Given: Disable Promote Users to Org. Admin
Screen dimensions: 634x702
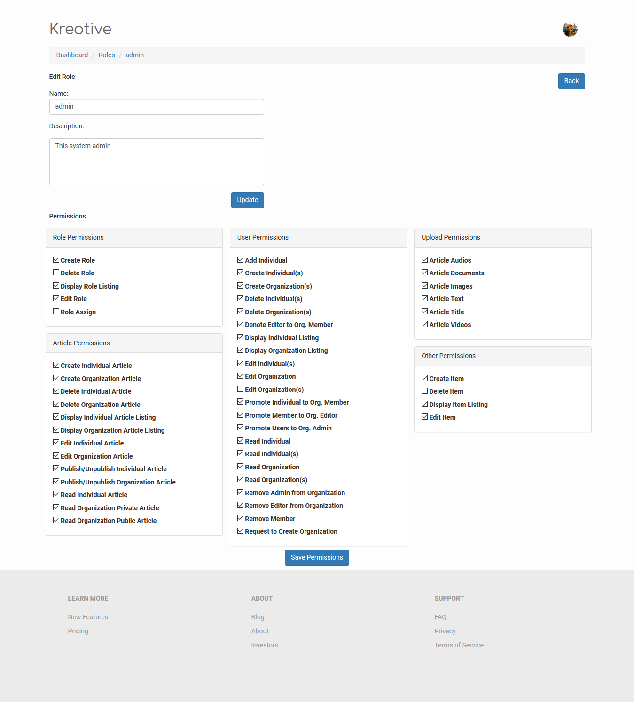Looking at the screenshot, I should [x=241, y=428].
